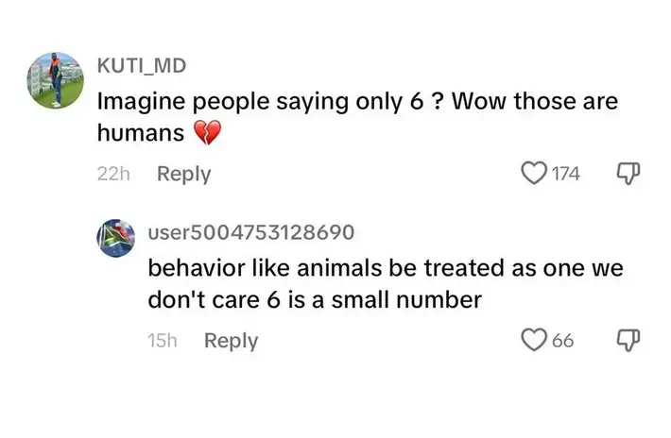This screenshot has width=671, height=438.
Task: Tap the word "humans" in the comment
Action: [141, 134]
